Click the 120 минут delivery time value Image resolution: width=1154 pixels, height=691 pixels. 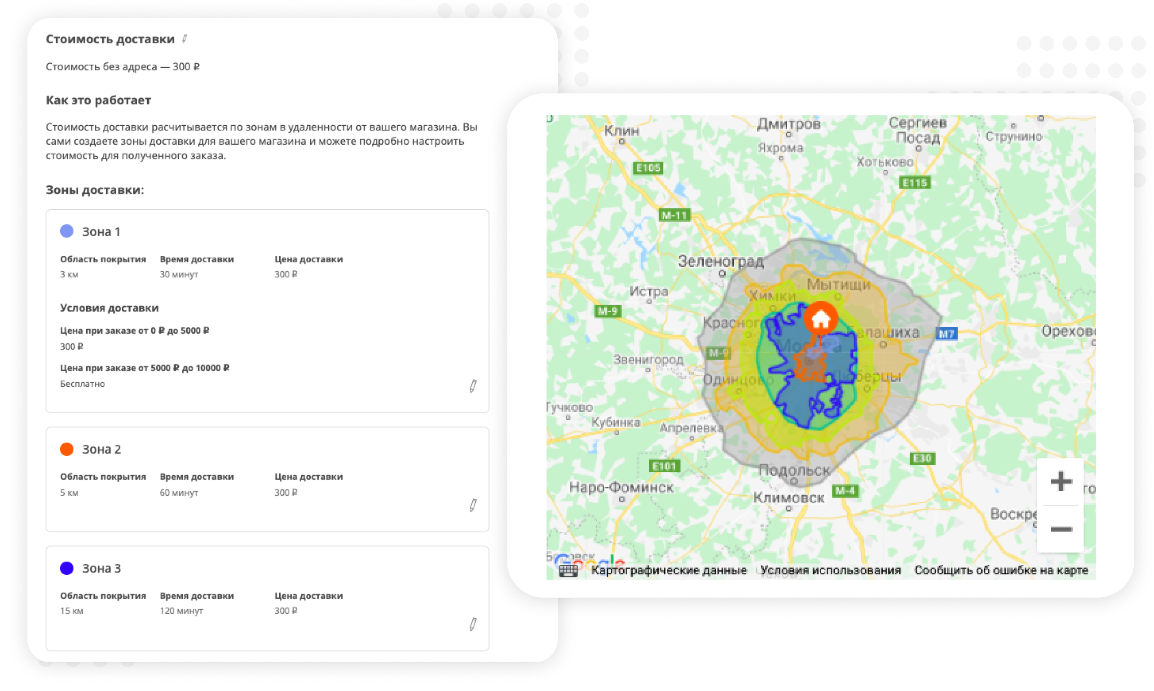pyautogui.click(x=181, y=611)
